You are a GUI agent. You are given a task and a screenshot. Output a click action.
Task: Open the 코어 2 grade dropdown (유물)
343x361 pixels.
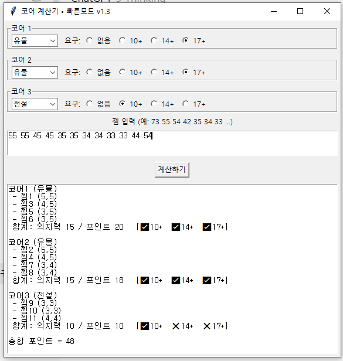35,73
